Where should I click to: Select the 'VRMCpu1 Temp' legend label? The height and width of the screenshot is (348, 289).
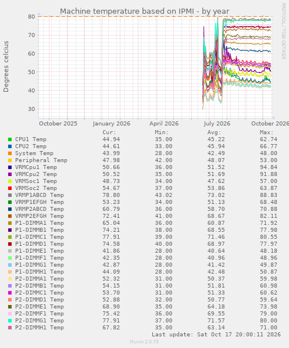[36, 167]
